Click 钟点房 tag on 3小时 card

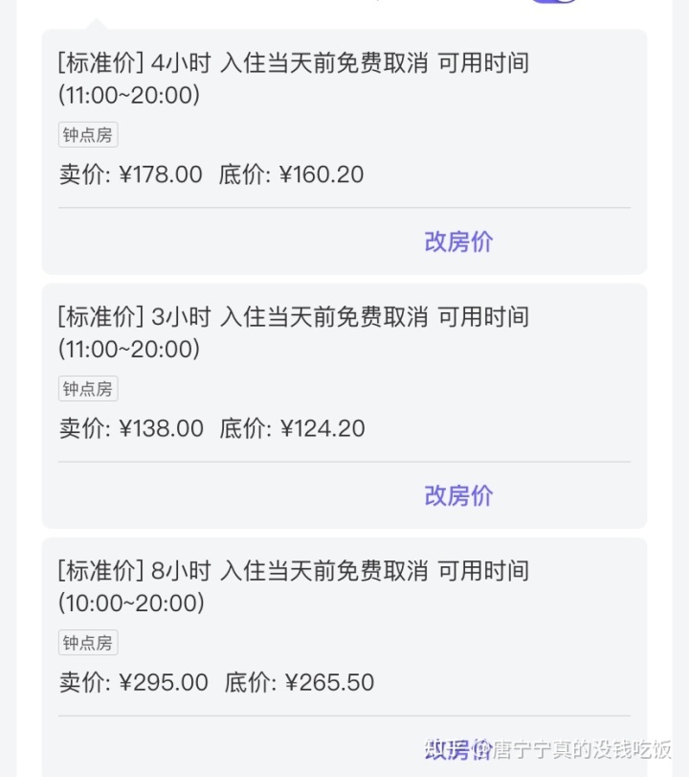[88, 389]
